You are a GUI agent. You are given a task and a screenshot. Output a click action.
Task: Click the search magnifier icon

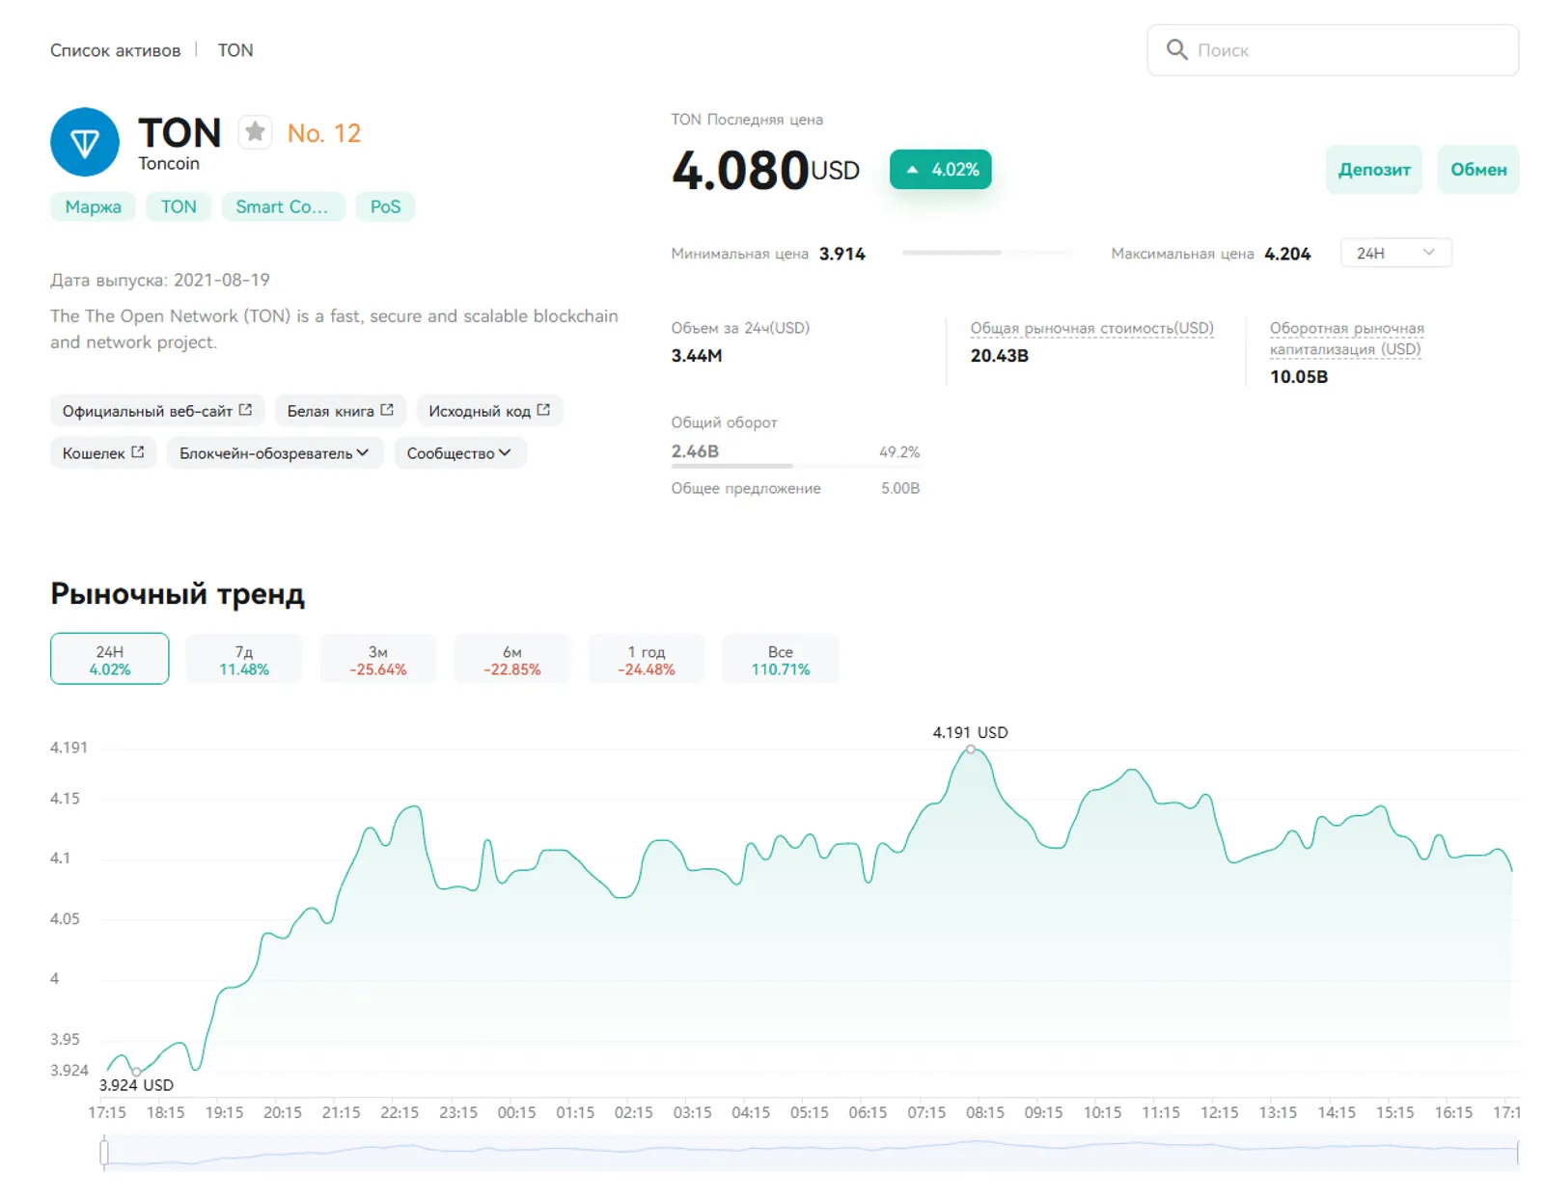point(1176,49)
